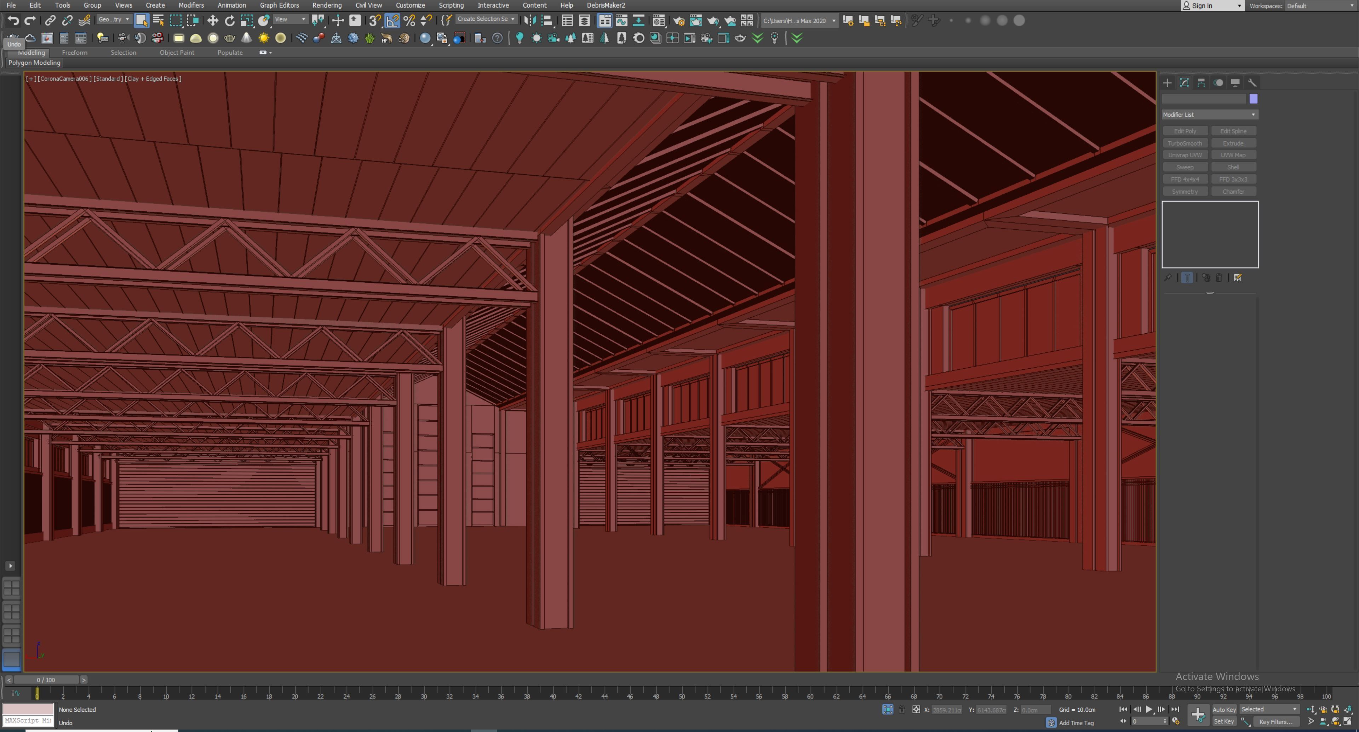Image resolution: width=1359 pixels, height=732 pixels.
Task: Create a cone primitive icon
Action: coord(246,38)
